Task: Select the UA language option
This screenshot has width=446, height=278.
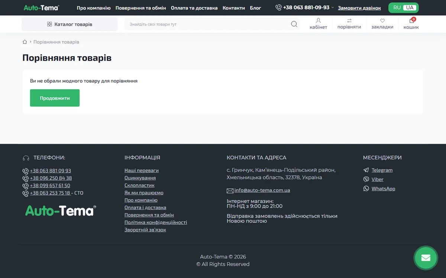Action: pyautogui.click(x=410, y=8)
